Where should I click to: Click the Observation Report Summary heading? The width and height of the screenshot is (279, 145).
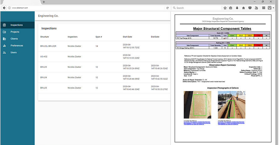pyautogui.click(x=222, y=65)
